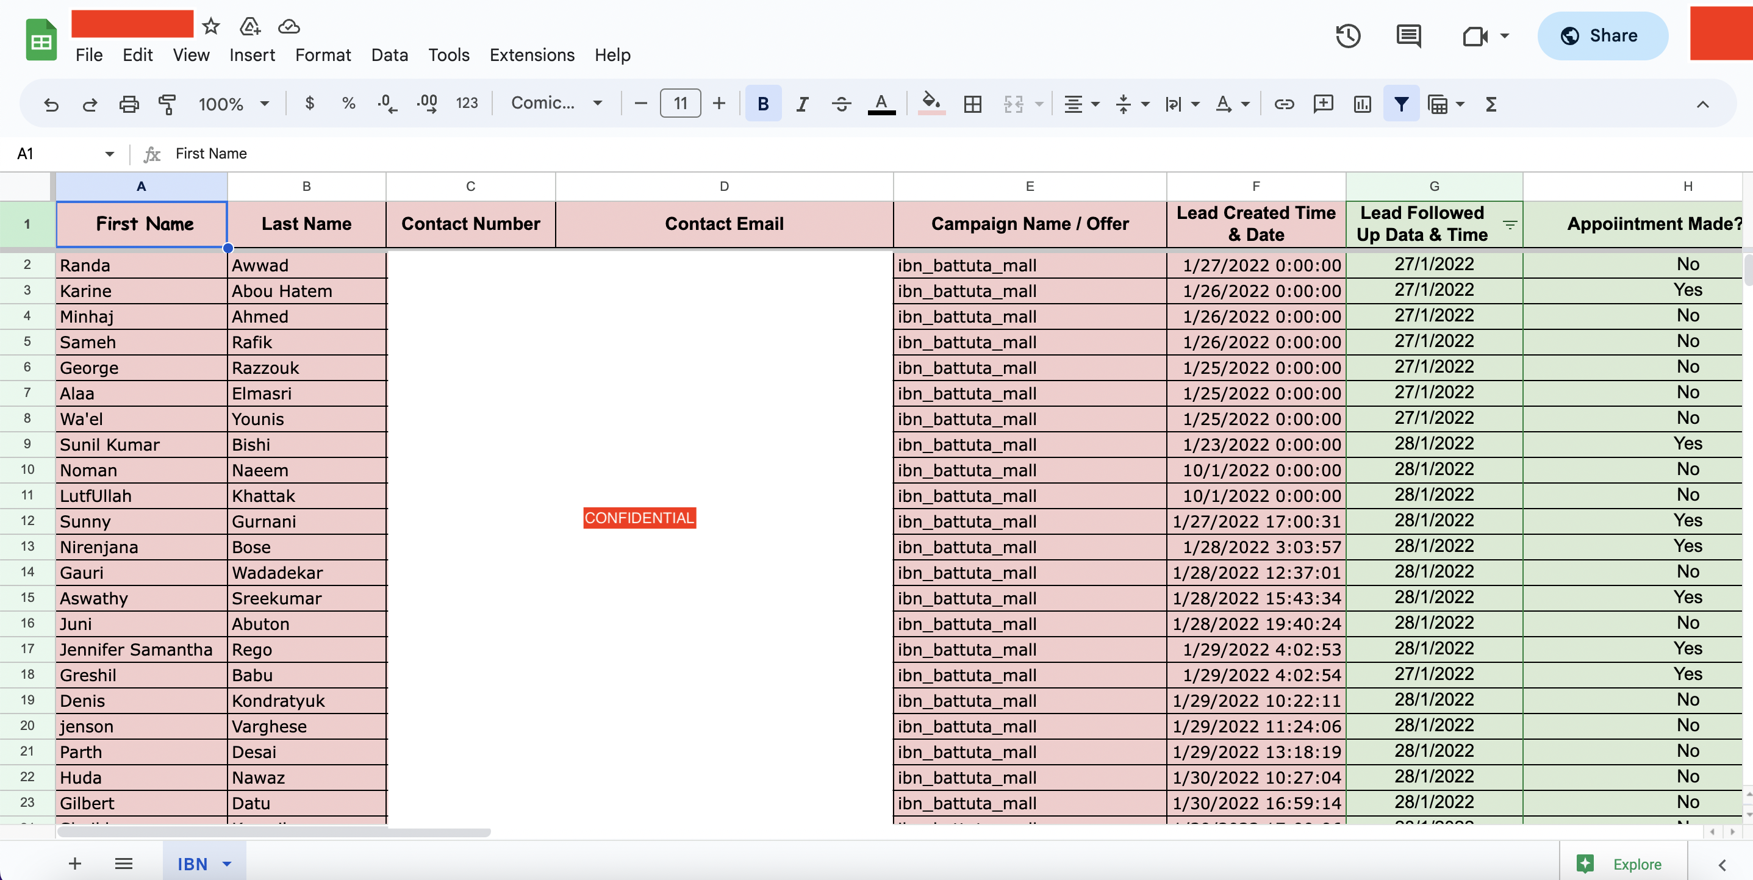Open filter dropdown in Lead Followed Up column
The image size is (1753, 880).
[1510, 224]
